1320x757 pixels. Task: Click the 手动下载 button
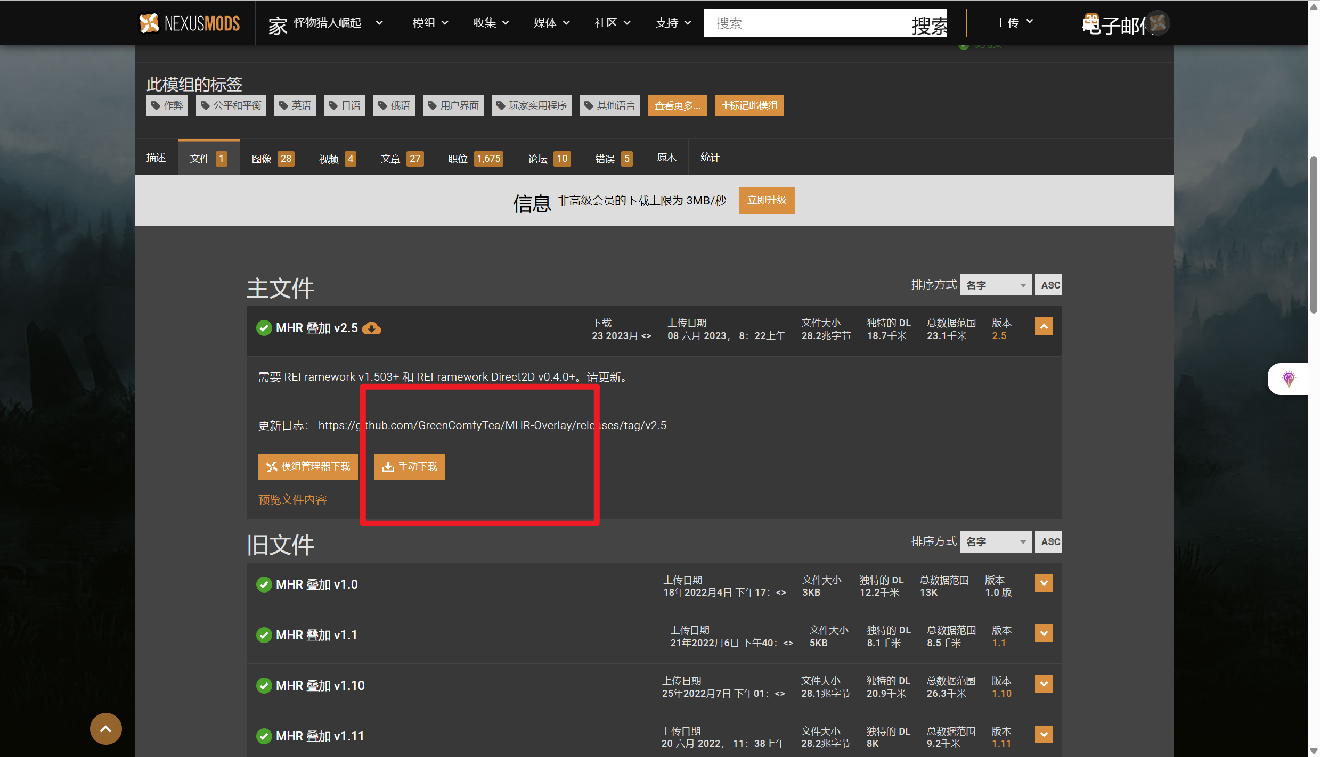pos(410,466)
